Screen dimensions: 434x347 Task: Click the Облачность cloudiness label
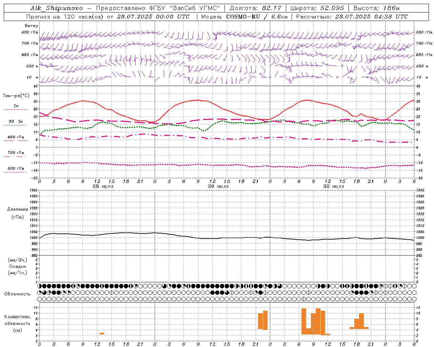17,294
